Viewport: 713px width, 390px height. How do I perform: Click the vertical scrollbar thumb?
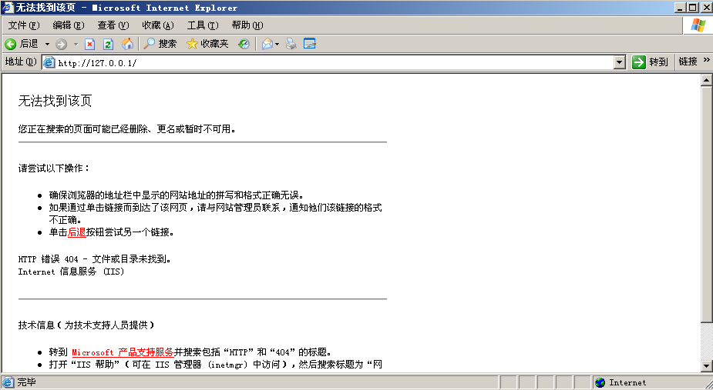tap(706, 205)
